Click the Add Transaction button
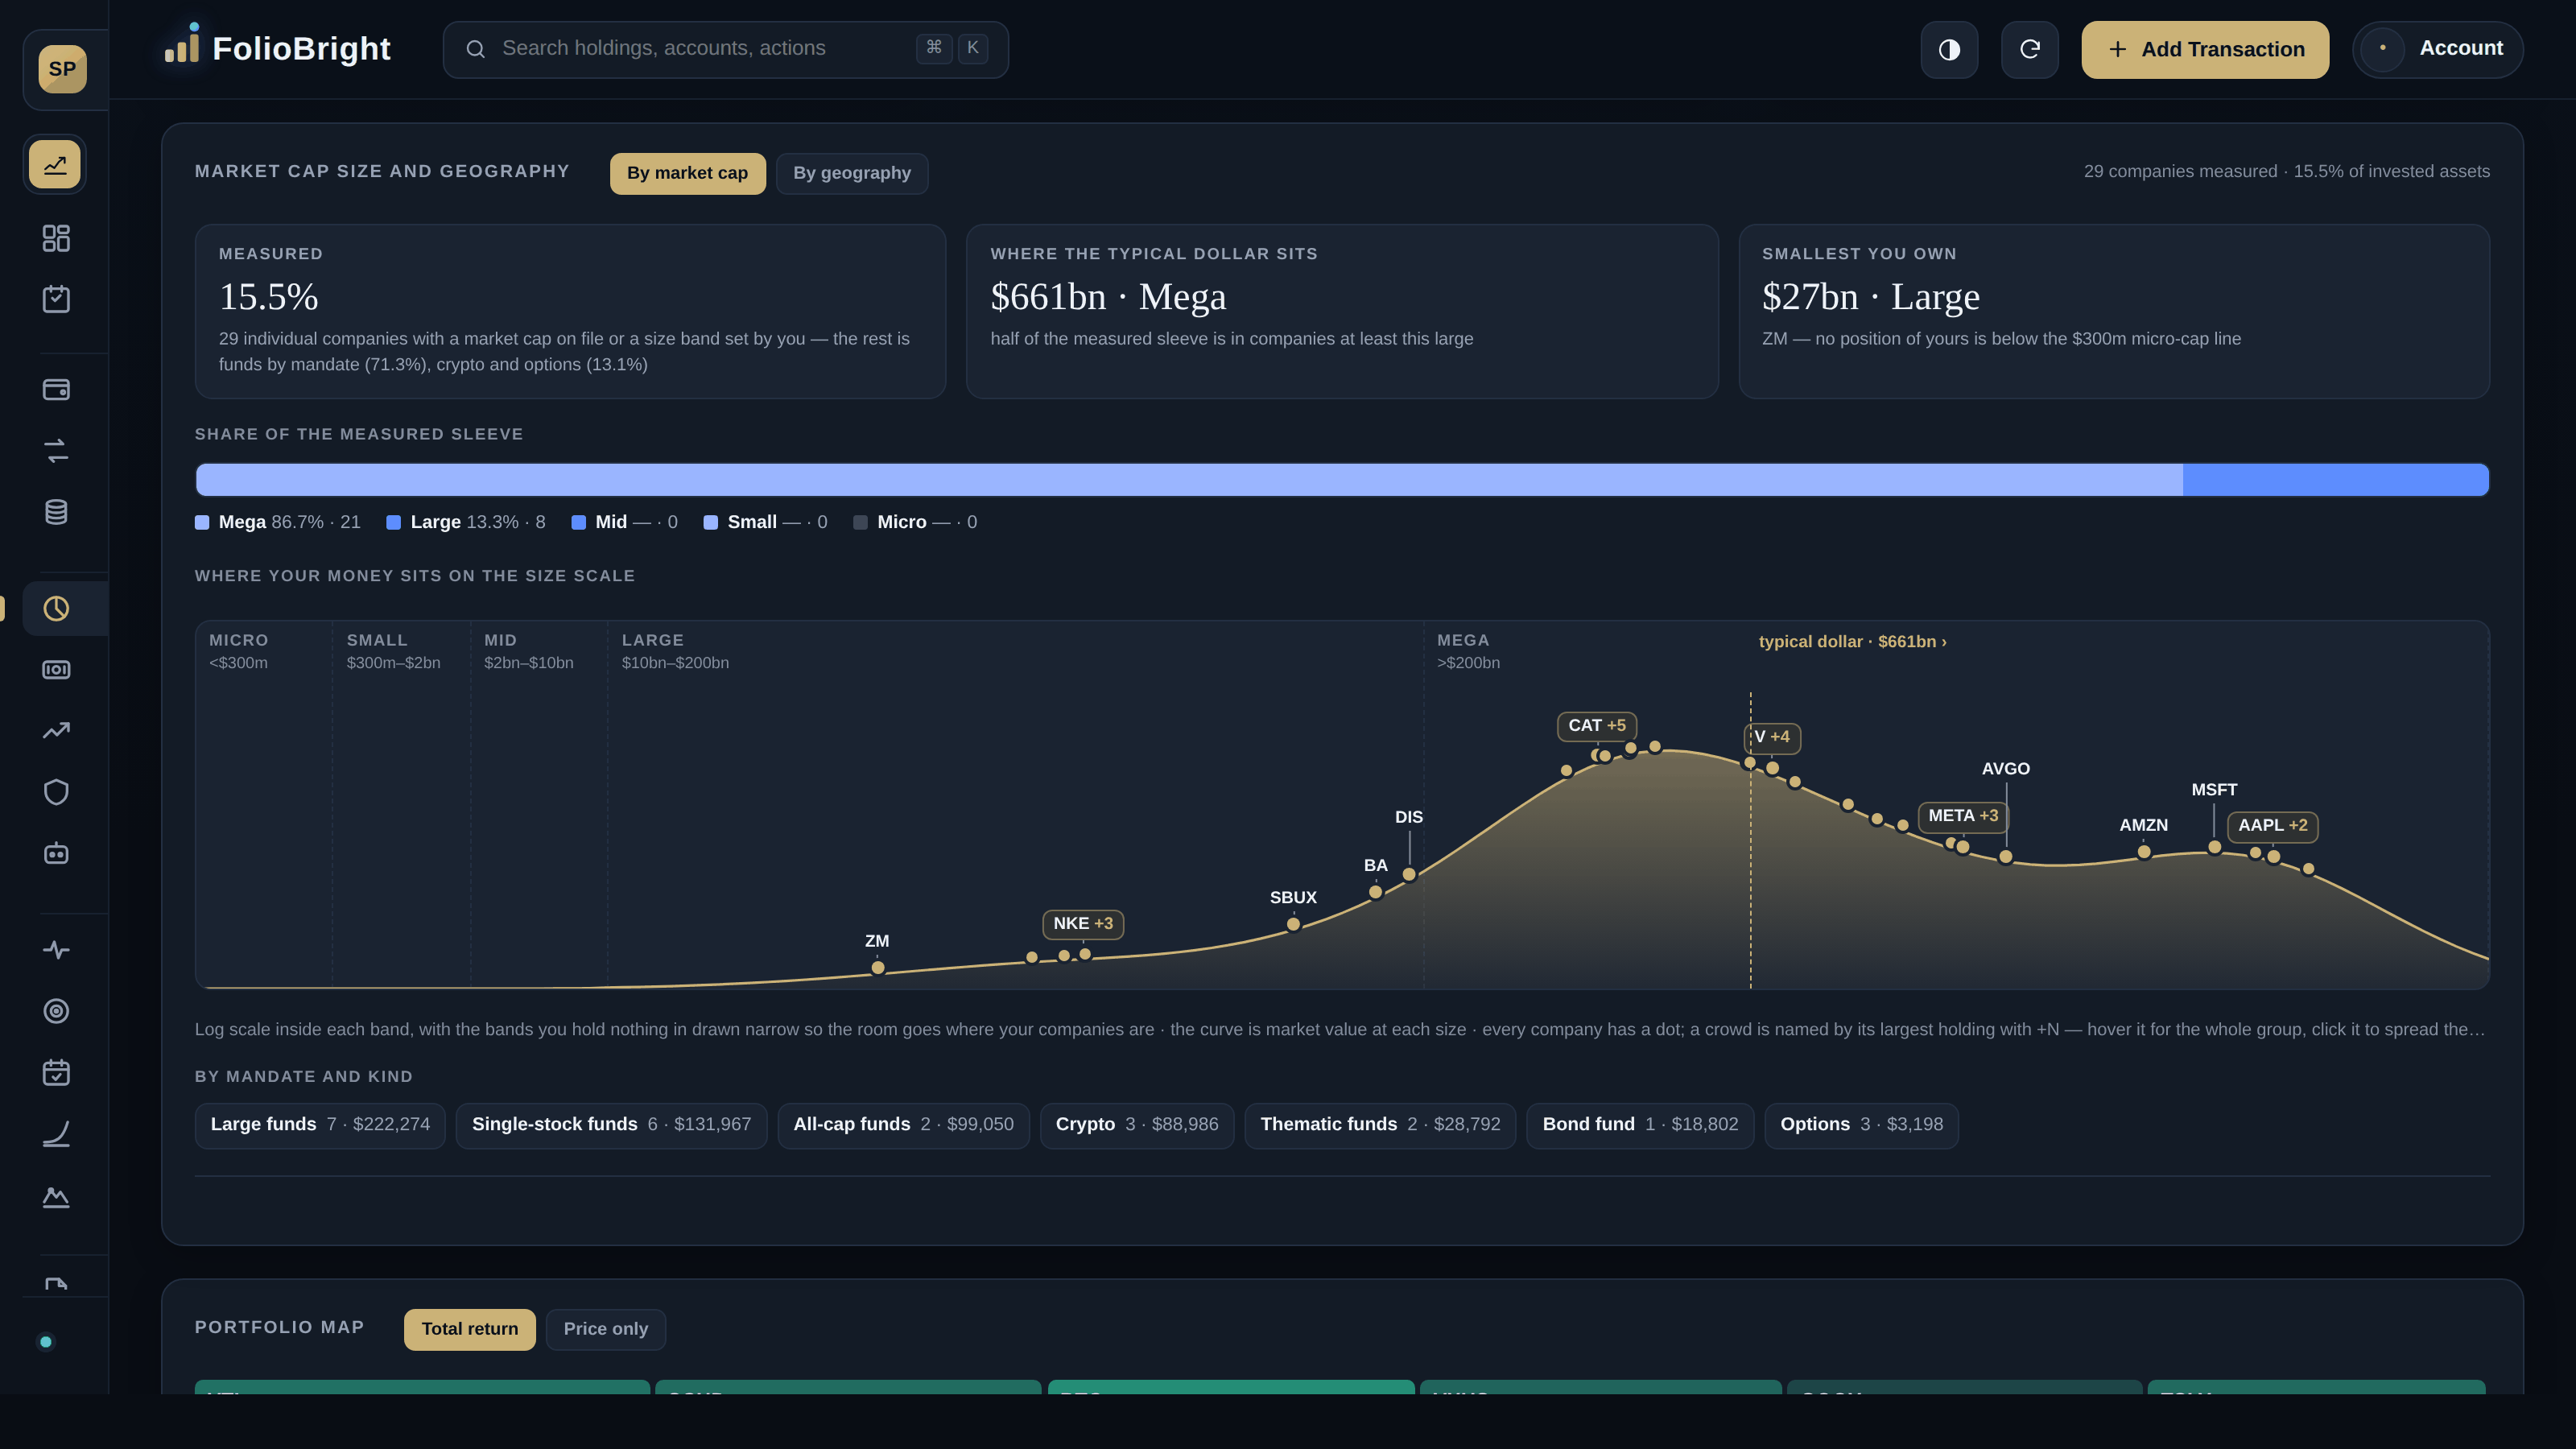 (2205, 49)
